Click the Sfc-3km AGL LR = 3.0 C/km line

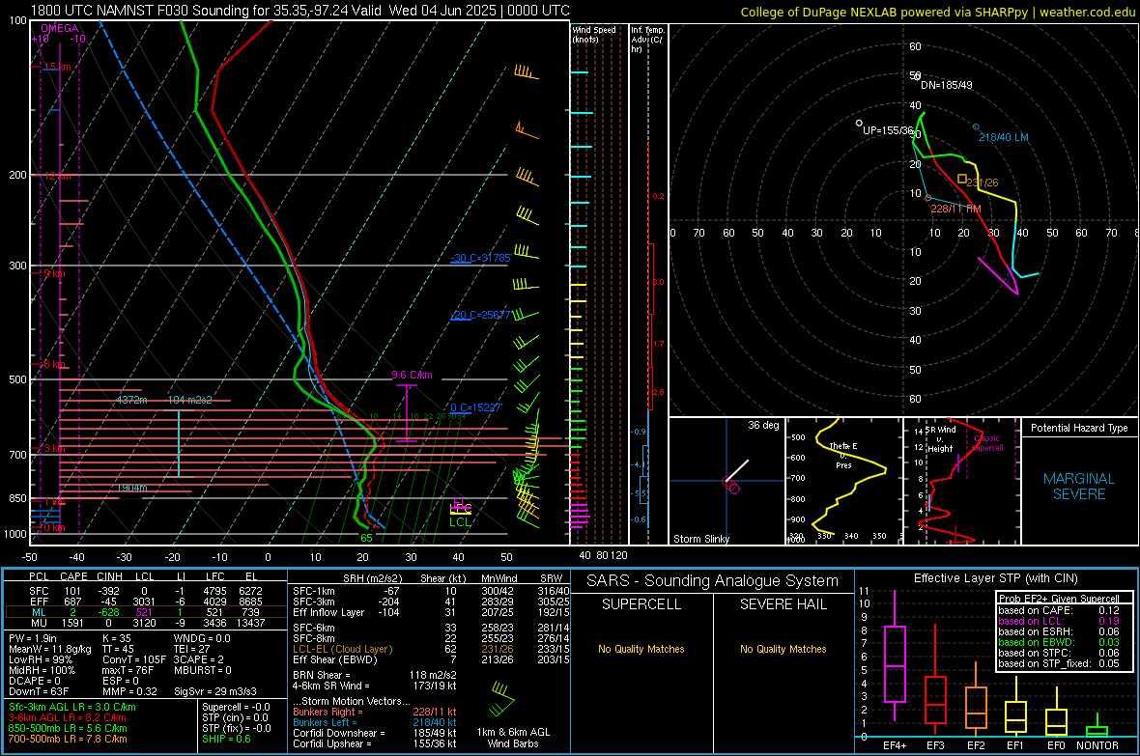coord(72,707)
